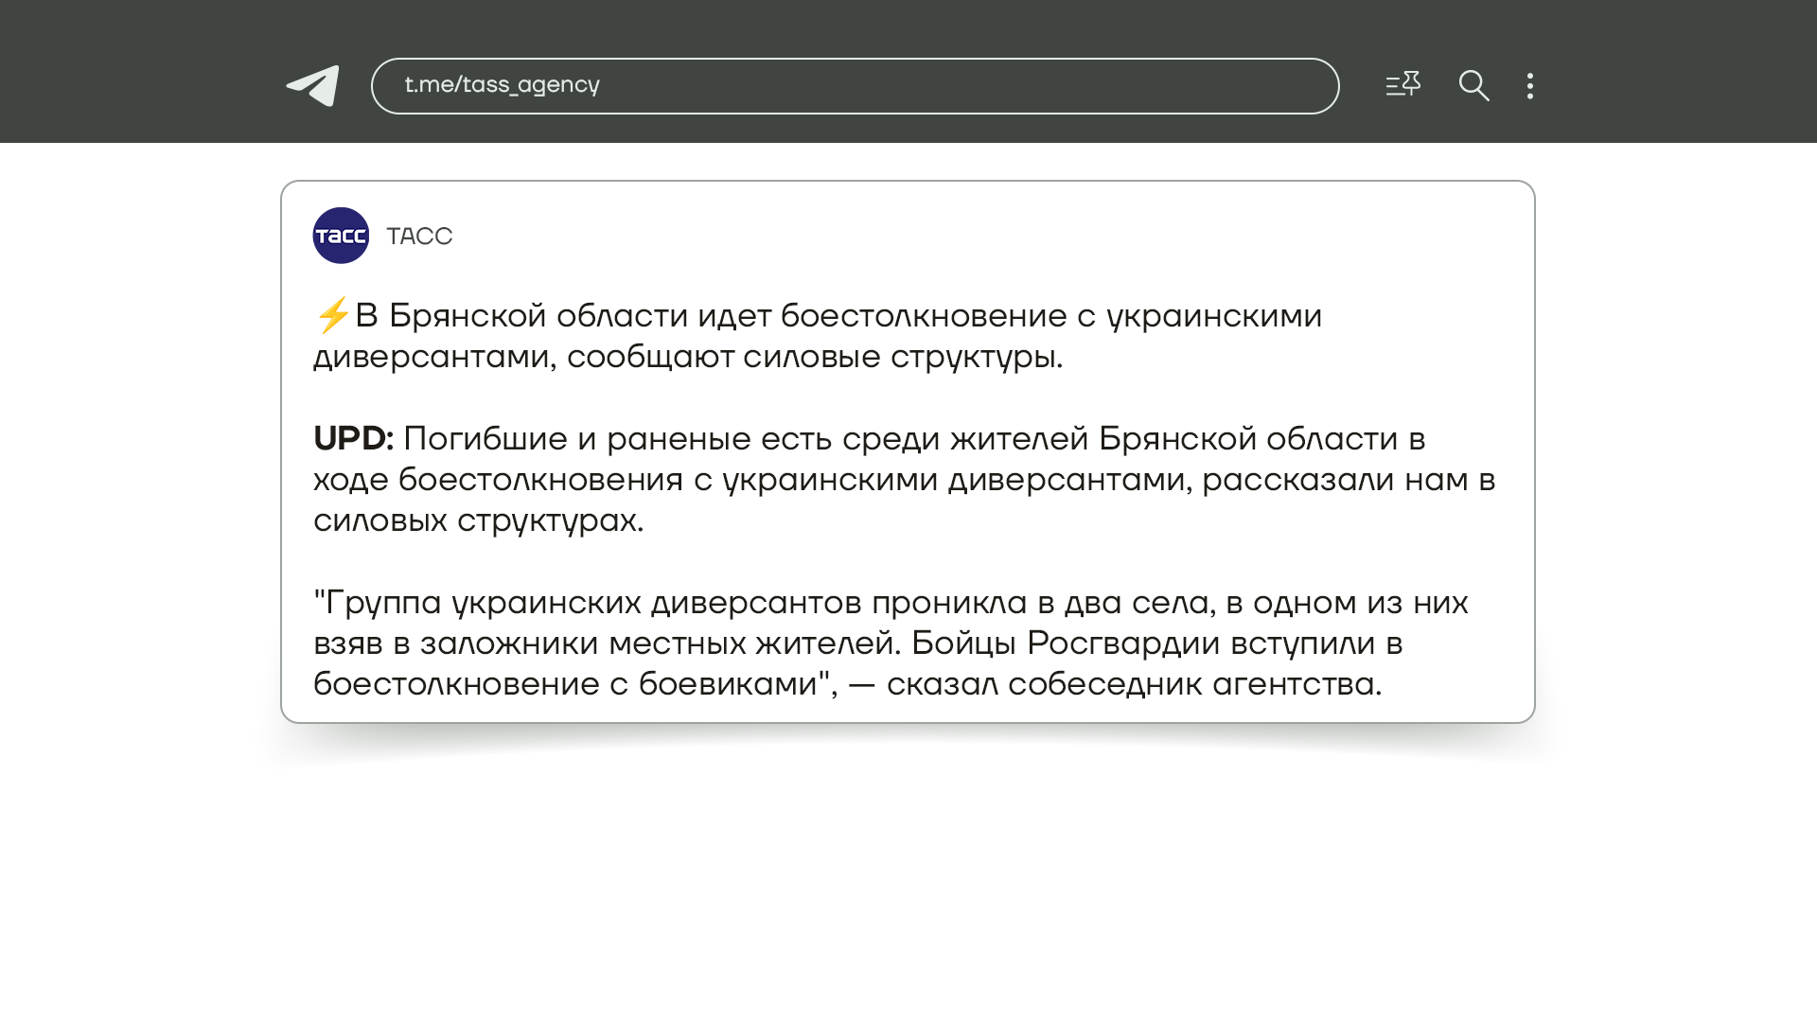Click the lightning bolt emoji in post
Viewport: 1817px width, 1022px height.
(x=332, y=315)
